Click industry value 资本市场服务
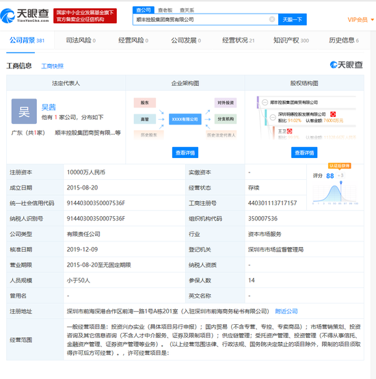 click(265, 234)
